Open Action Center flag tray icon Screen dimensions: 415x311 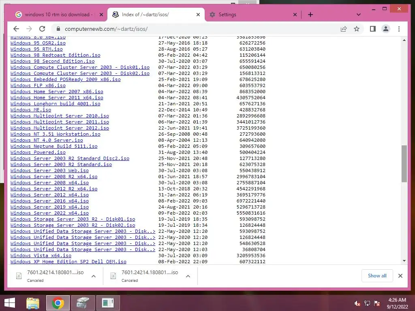pos(377,303)
